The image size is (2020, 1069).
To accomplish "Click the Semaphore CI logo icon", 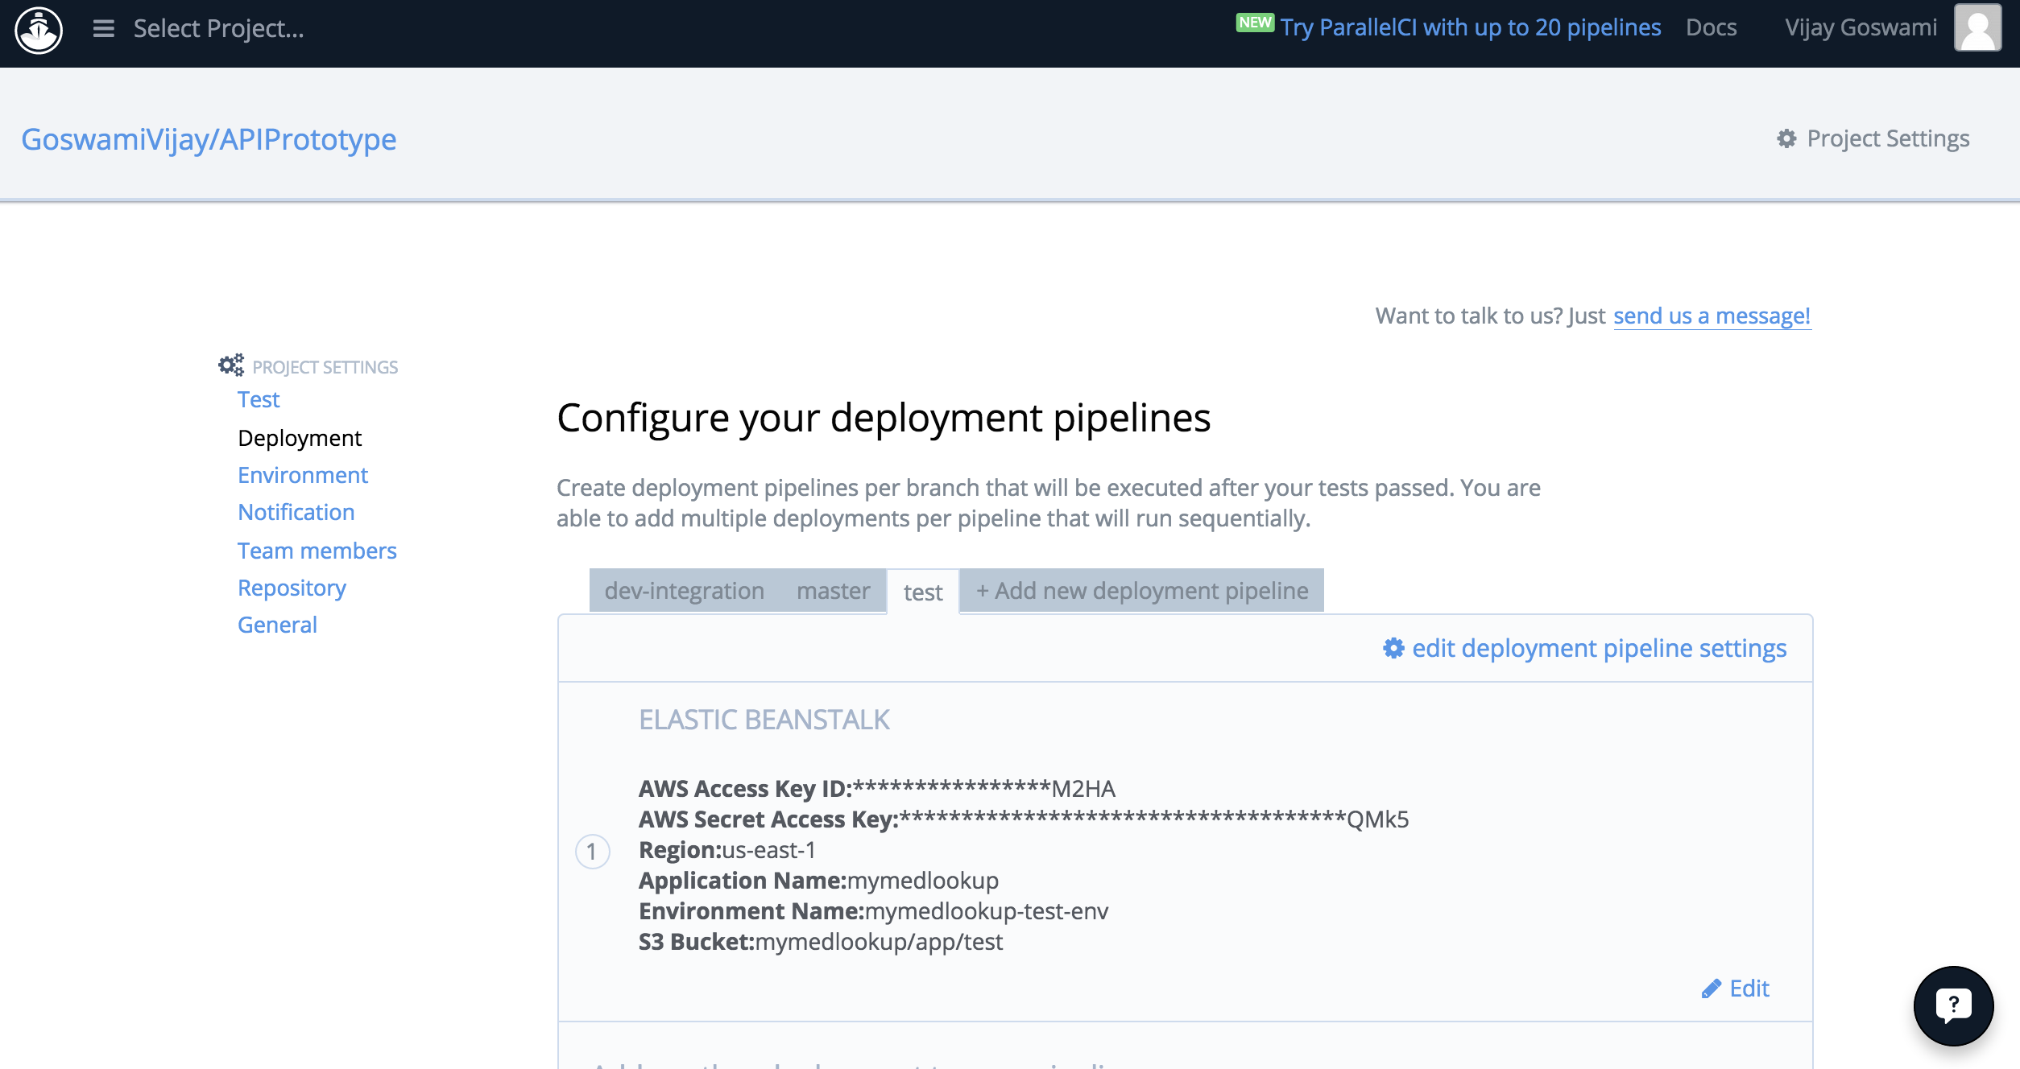I will [x=40, y=29].
